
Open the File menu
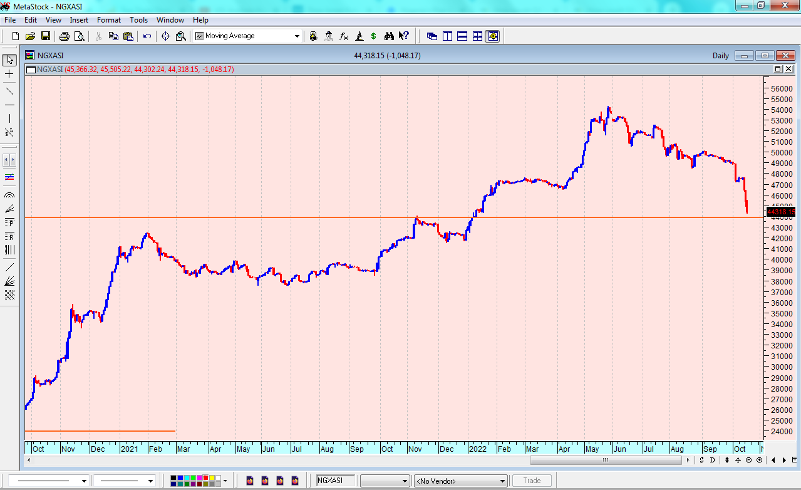pyautogui.click(x=10, y=20)
